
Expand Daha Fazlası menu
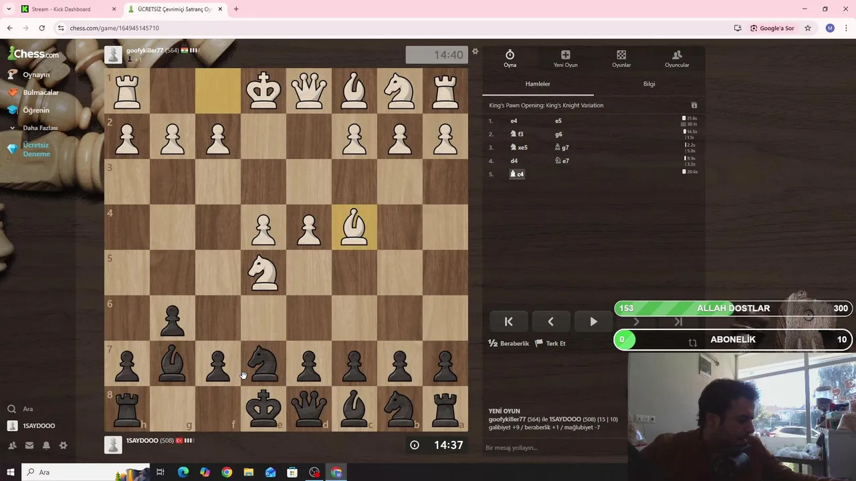pos(40,128)
